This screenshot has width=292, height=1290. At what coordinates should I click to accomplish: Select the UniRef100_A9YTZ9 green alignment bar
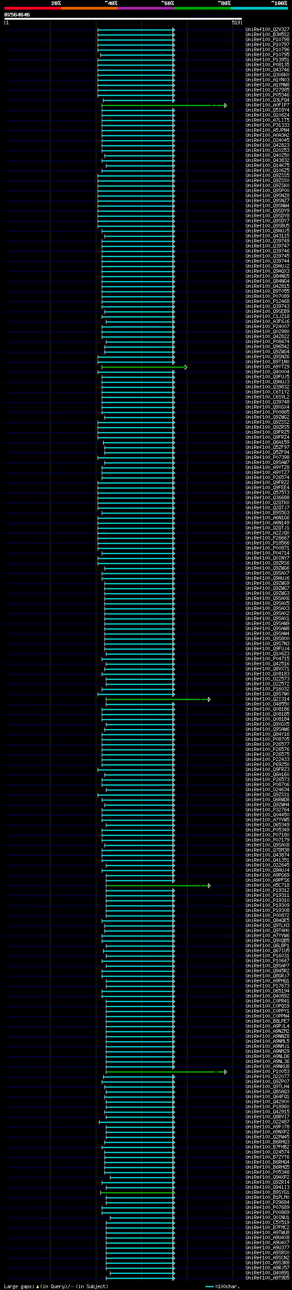point(144,367)
